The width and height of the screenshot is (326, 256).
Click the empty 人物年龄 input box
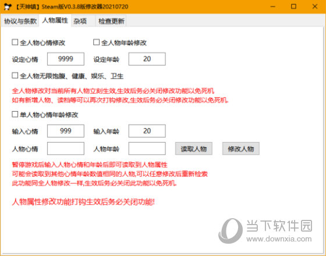147,148
